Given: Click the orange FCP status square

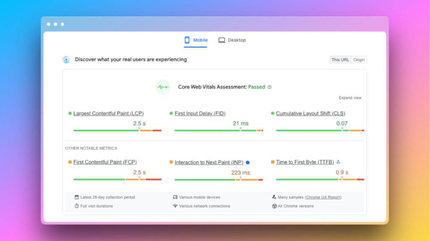Looking at the screenshot, I should [70, 162].
